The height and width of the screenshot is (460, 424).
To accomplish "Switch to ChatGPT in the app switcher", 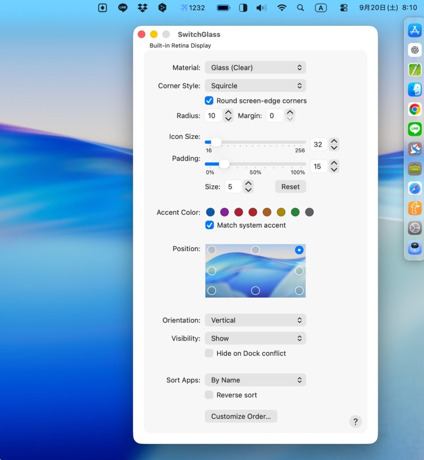I will 414,50.
